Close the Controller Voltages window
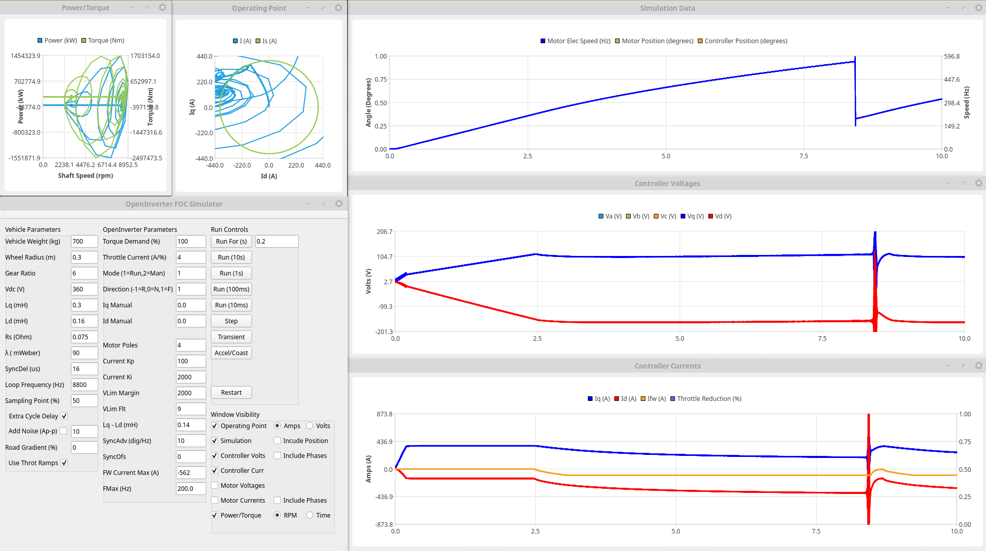 click(978, 183)
